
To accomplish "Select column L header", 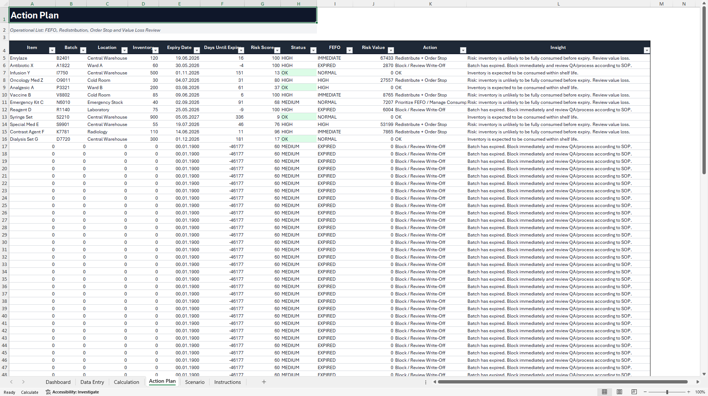I will coord(558,4).
